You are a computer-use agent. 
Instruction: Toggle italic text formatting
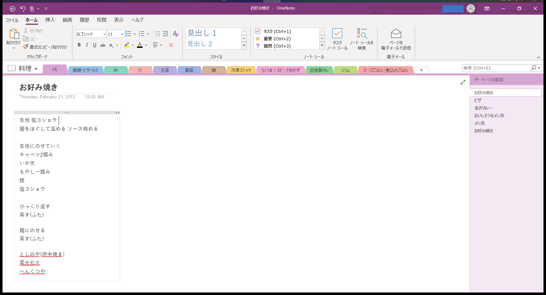[87, 45]
